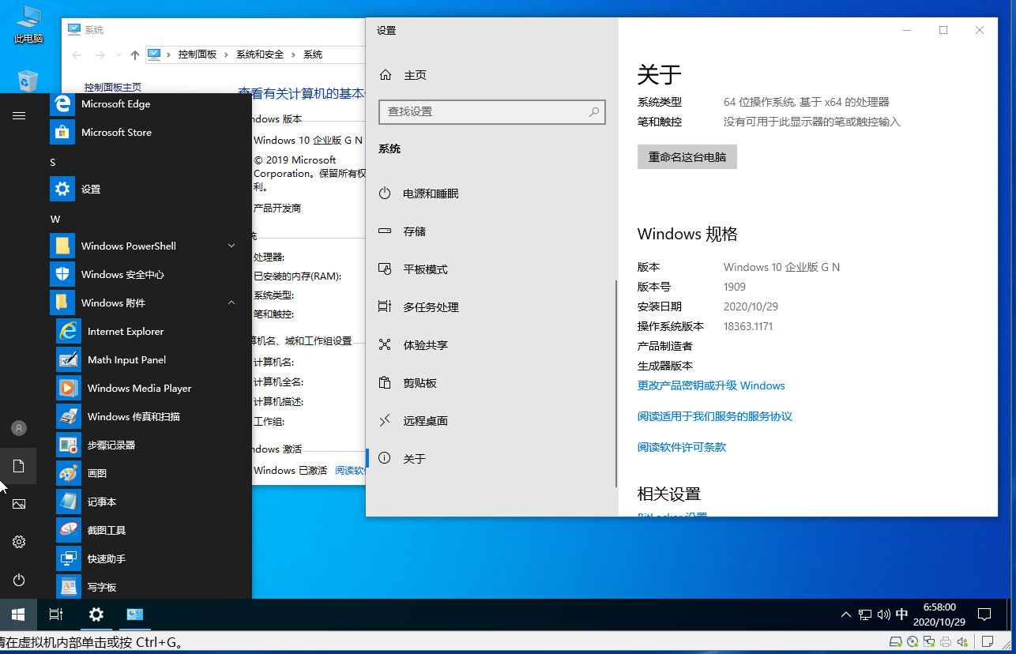Open Pictures from Start rail

coord(19,504)
